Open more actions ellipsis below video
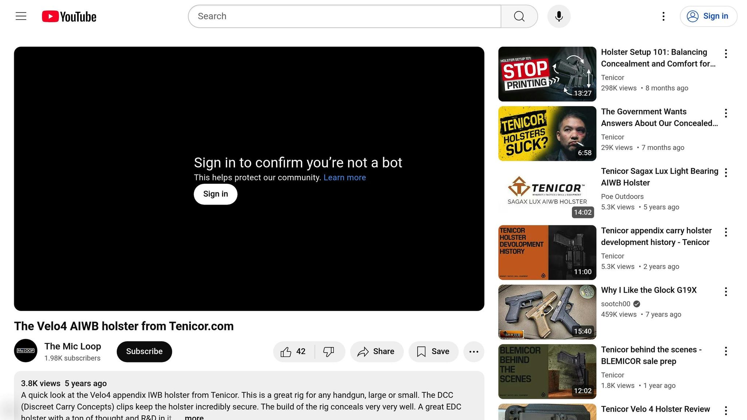 point(474,352)
